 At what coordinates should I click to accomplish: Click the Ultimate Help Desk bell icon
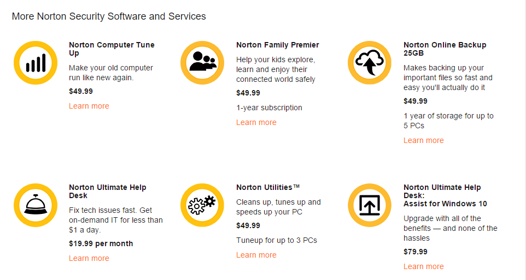click(x=36, y=205)
